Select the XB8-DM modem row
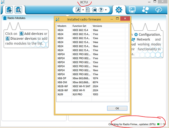Screen dimensions: 169x128 tap(92, 82)
